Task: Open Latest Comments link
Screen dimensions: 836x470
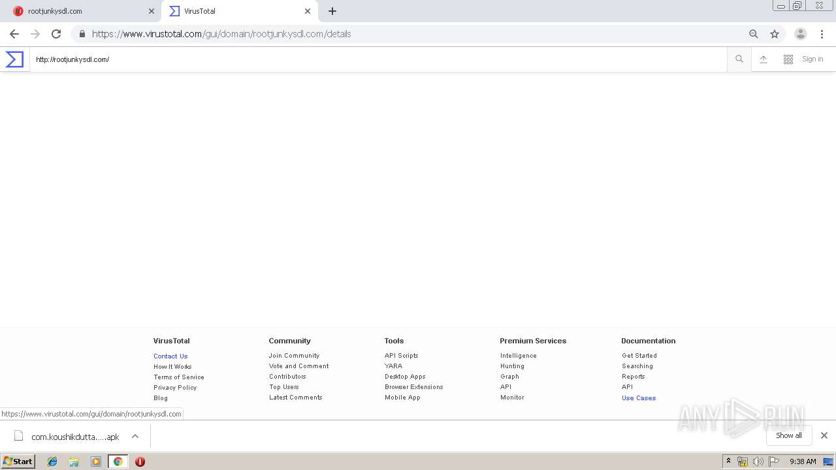Action: coord(296,397)
